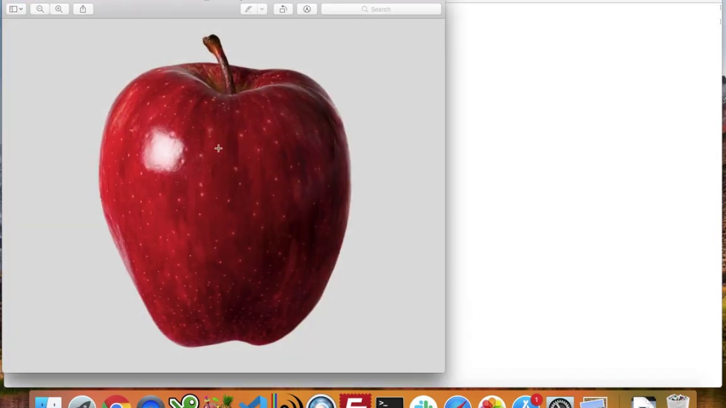Launch Google Chrome from the Dock
726x408 pixels.
click(x=116, y=402)
